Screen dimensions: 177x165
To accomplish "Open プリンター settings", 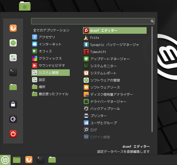I will 115,116.
